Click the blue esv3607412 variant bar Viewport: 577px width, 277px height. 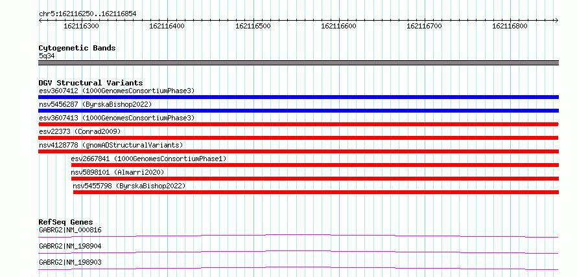[298, 97]
